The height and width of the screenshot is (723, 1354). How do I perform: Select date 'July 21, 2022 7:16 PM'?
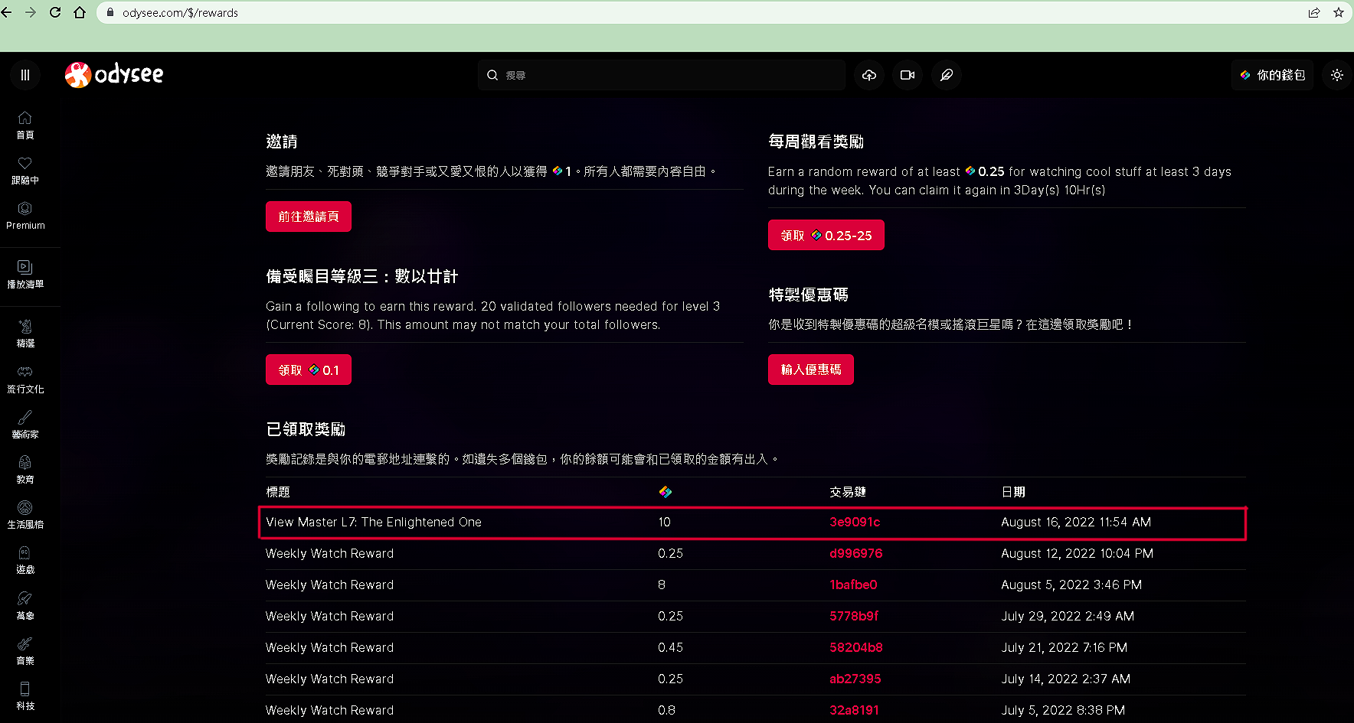1064,647
